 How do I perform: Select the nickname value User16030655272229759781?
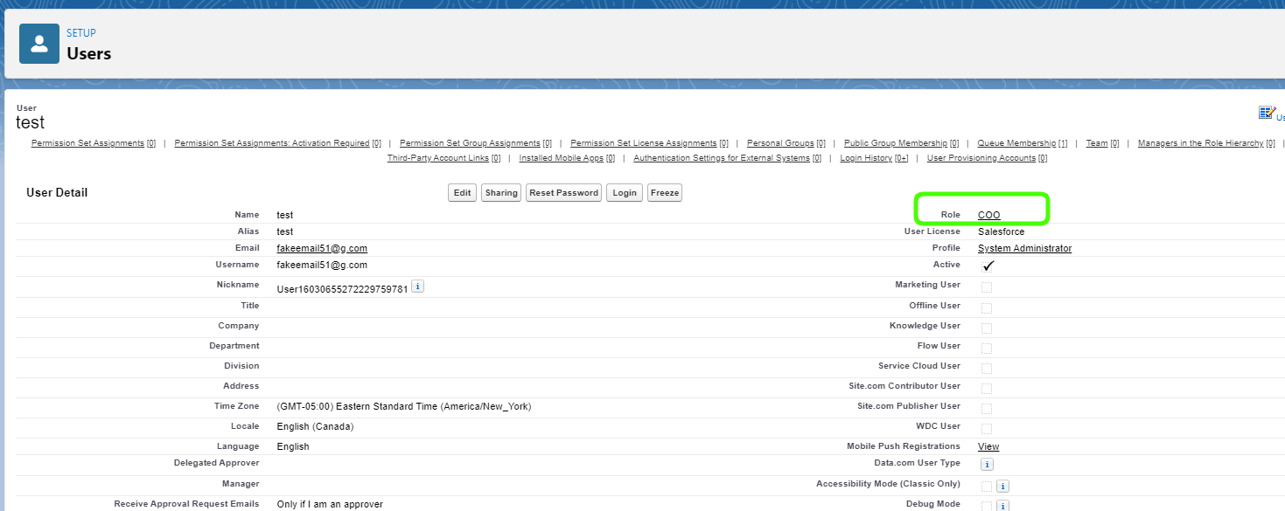coord(342,288)
